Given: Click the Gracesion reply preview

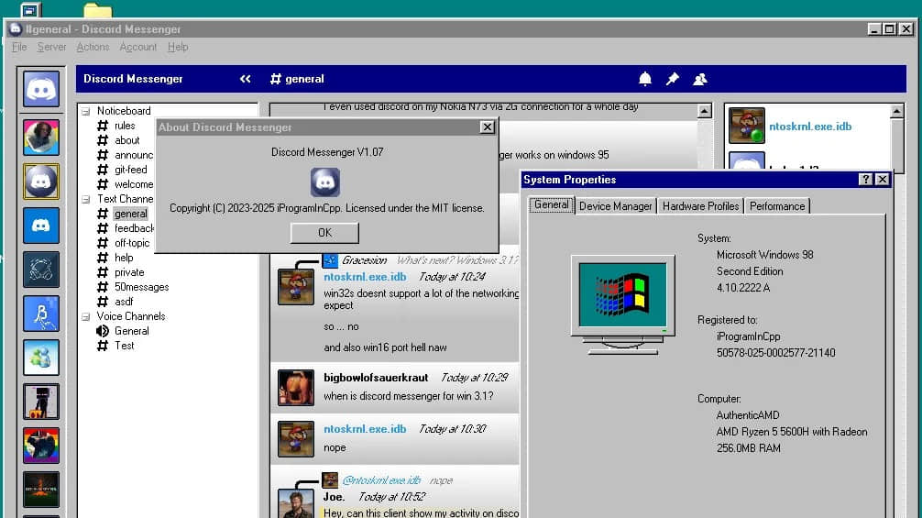Looking at the screenshot, I should 421,259.
